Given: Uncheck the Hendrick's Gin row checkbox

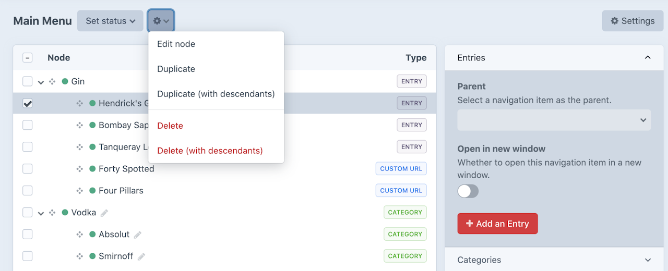Looking at the screenshot, I should click(x=28, y=103).
